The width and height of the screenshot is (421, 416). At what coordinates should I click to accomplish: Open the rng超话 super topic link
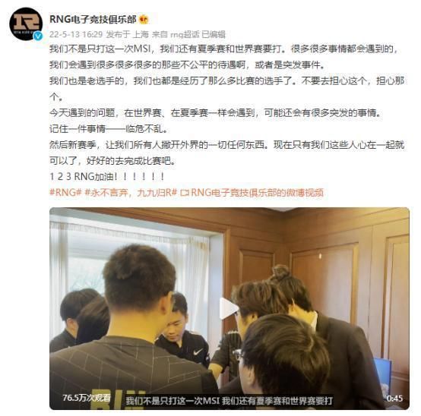coord(185,34)
